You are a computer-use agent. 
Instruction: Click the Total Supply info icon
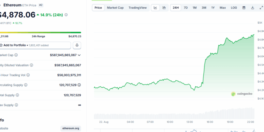(x=17, y=95)
